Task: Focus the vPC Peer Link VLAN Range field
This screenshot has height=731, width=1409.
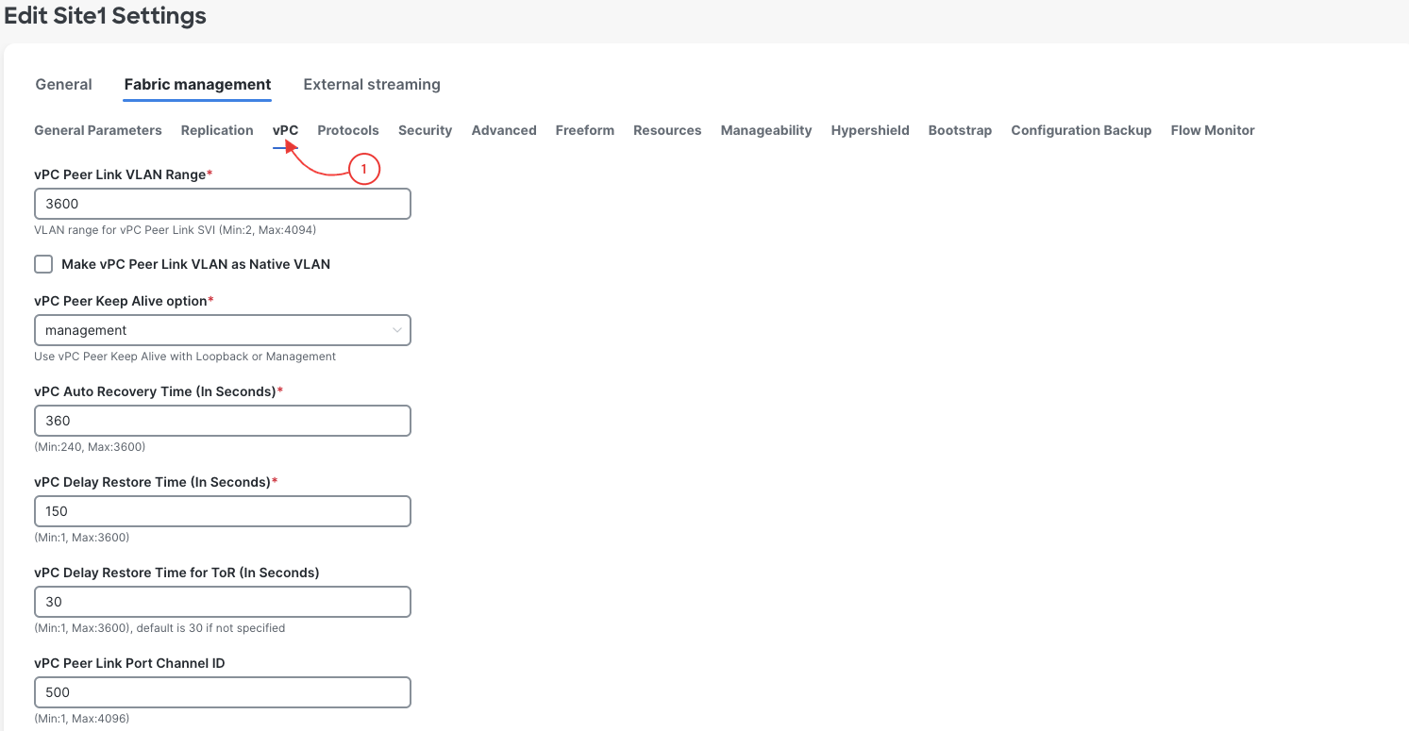Action: (222, 204)
